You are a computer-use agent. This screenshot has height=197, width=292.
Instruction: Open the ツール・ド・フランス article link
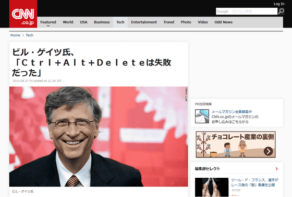pos(254,182)
